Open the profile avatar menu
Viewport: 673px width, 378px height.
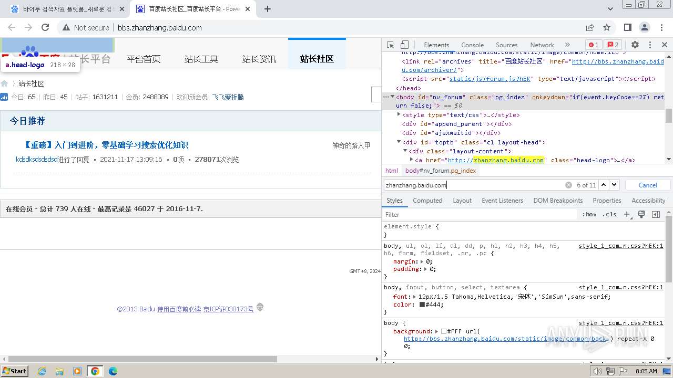(645, 27)
